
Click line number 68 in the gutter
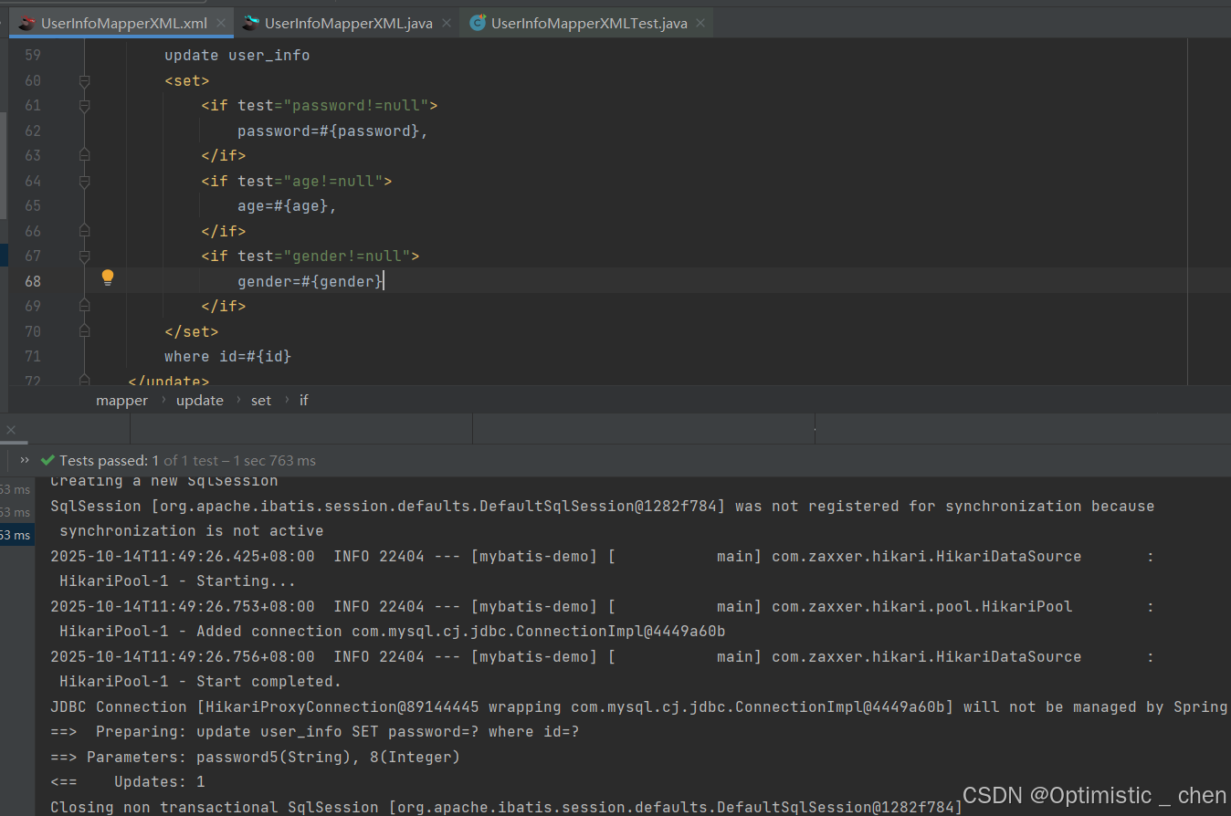coord(32,281)
